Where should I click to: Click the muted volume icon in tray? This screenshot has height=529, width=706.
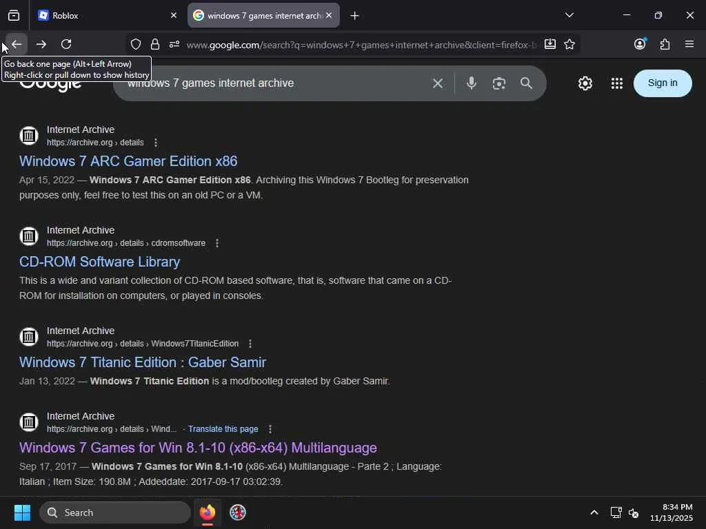point(634,512)
